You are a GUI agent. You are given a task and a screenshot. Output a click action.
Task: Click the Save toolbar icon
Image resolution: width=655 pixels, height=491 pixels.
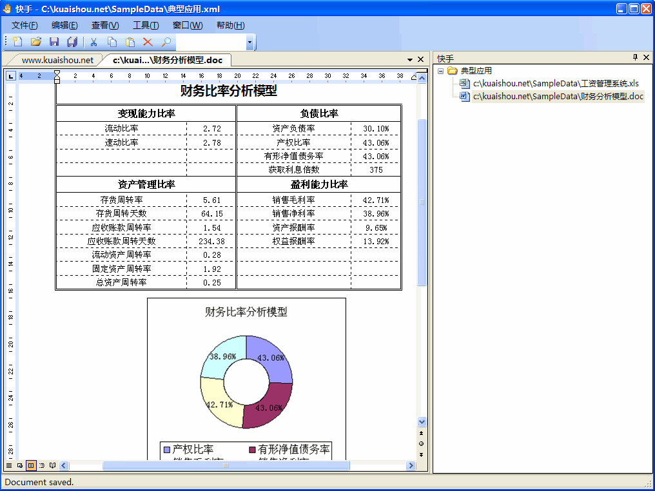(x=54, y=42)
